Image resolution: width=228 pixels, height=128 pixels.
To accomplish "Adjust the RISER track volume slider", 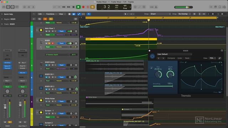I will click(70, 43).
